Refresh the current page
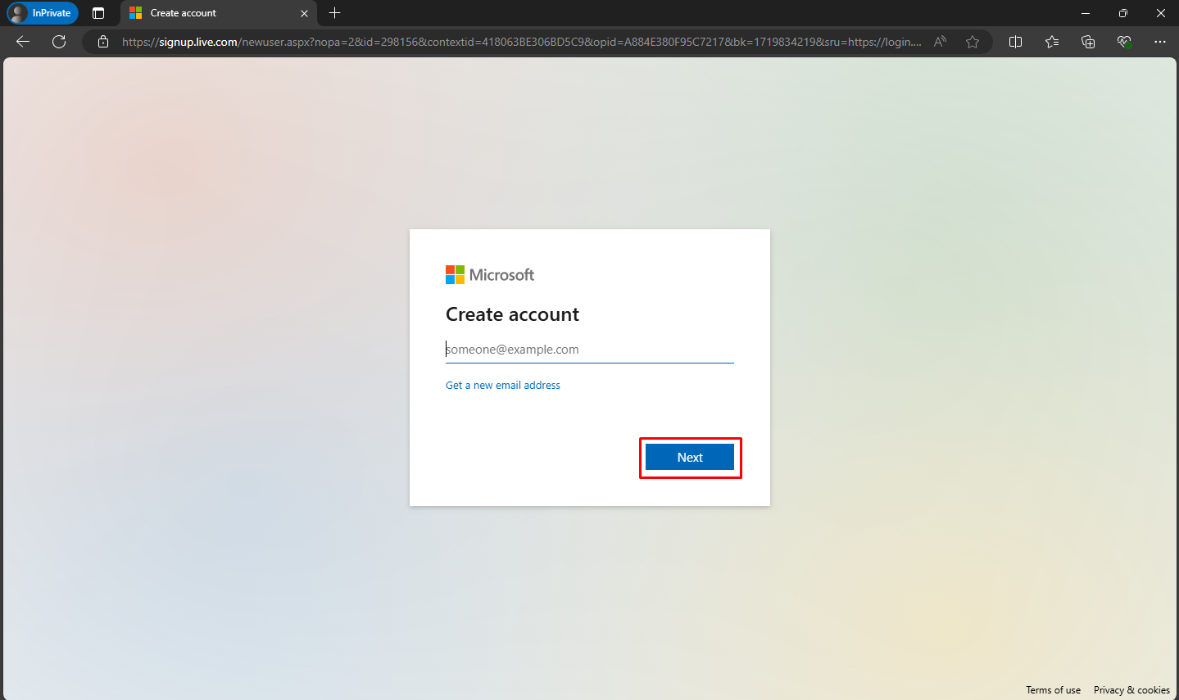1179x700 pixels. click(x=59, y=42)
